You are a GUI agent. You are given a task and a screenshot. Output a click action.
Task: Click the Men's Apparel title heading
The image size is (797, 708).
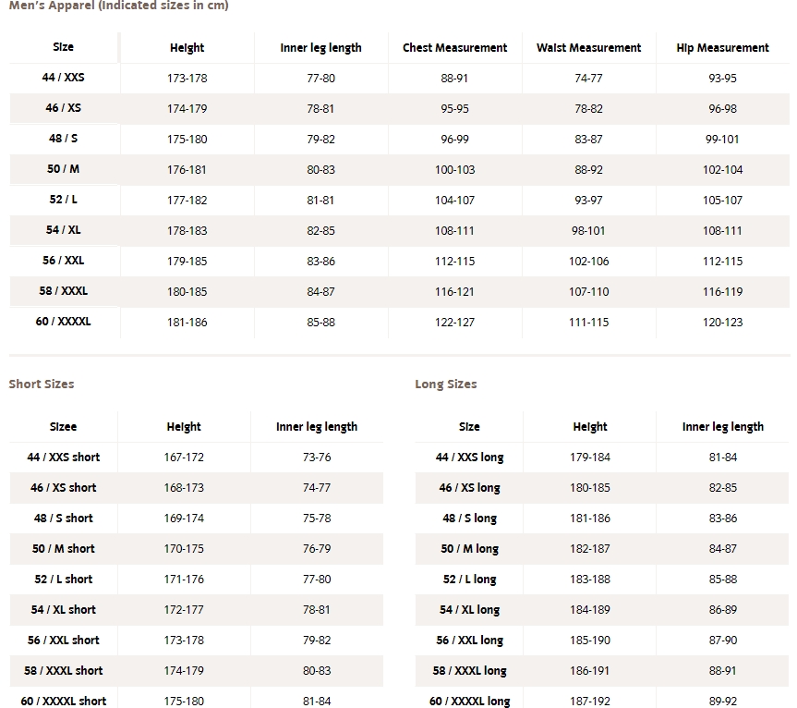(119, 6)
